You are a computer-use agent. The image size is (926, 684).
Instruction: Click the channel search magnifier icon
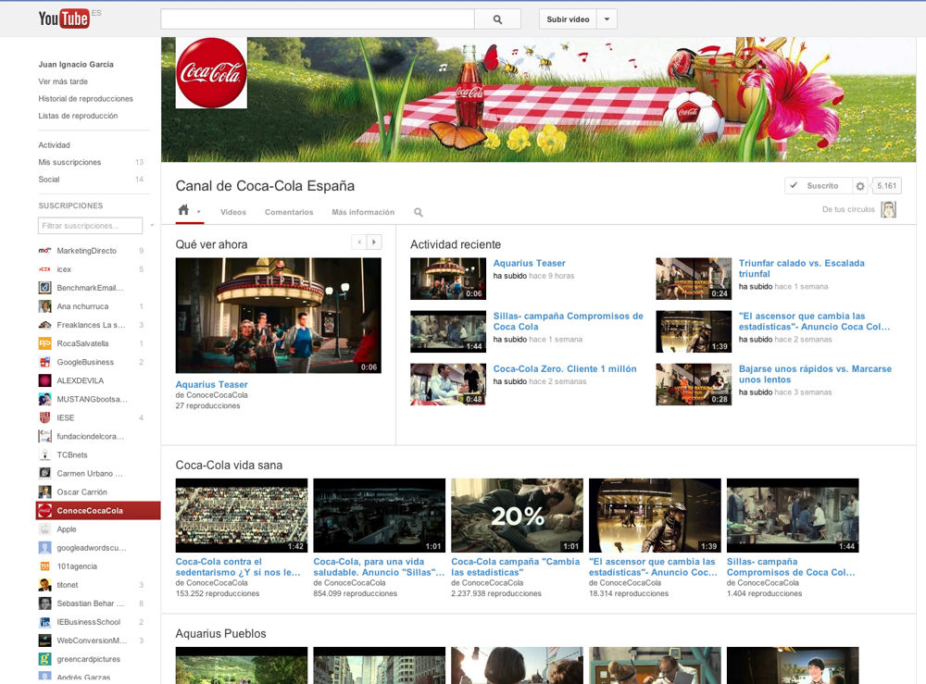(419, 213)
